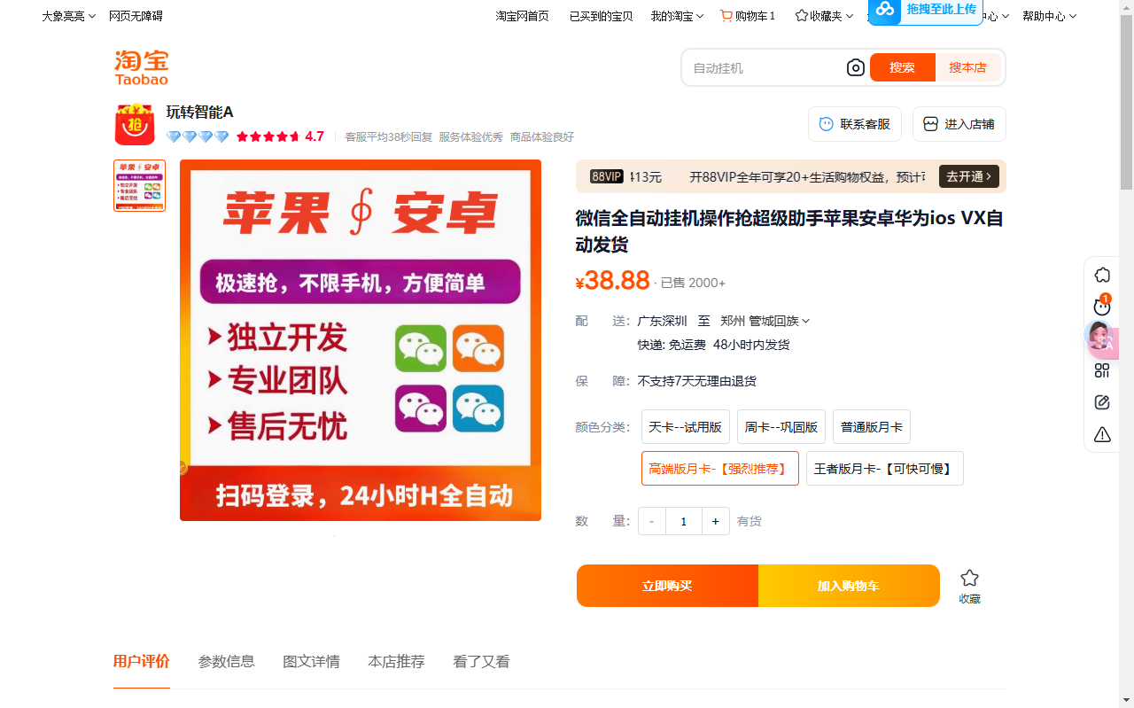1134x708 pixels.
Task: Increase quantity with plus button
Action: tap(716, 521)
